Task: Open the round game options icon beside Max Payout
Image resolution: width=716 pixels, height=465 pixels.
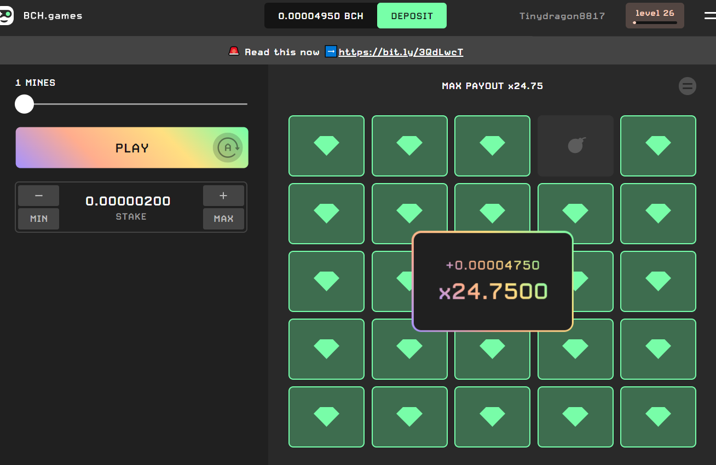Action: [x=688, y=86]
